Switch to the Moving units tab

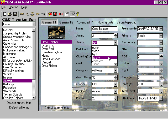(x=105, y=22)
